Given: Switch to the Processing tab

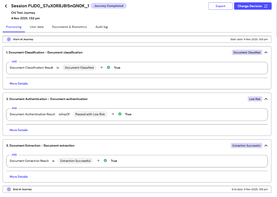Looking at the screenshot, I should coord(14,27).
